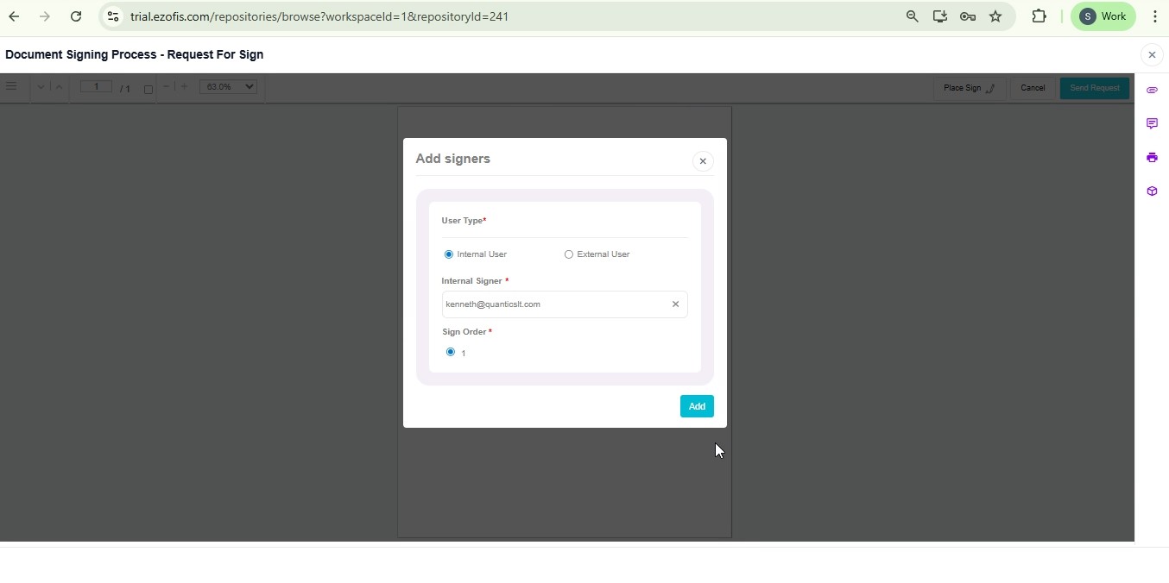Open the Work profile menu

[1103, 16]
